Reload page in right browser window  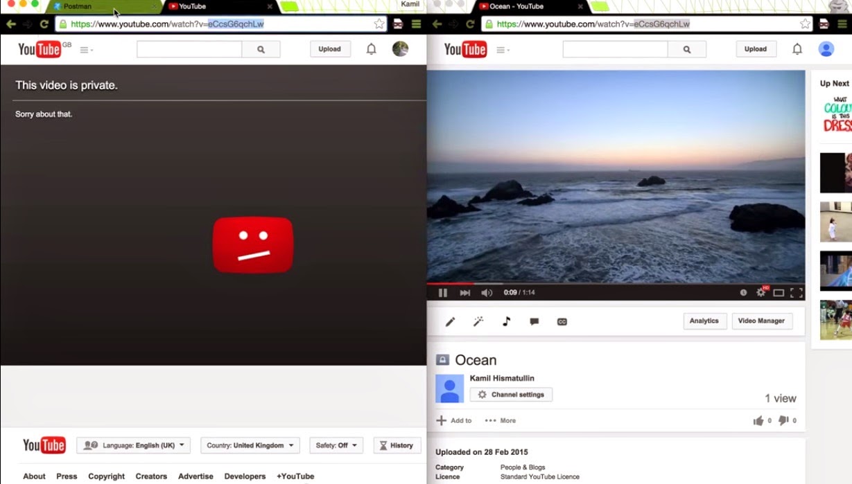[x=470, y=24]
